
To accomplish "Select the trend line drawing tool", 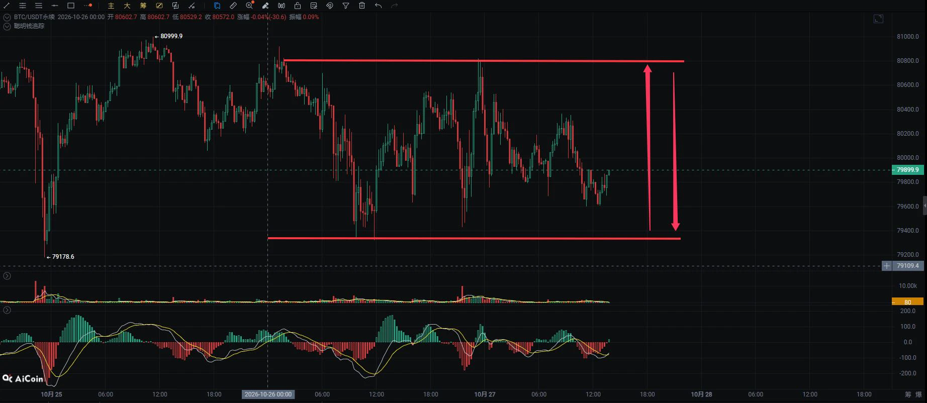I will coord(7,6).
